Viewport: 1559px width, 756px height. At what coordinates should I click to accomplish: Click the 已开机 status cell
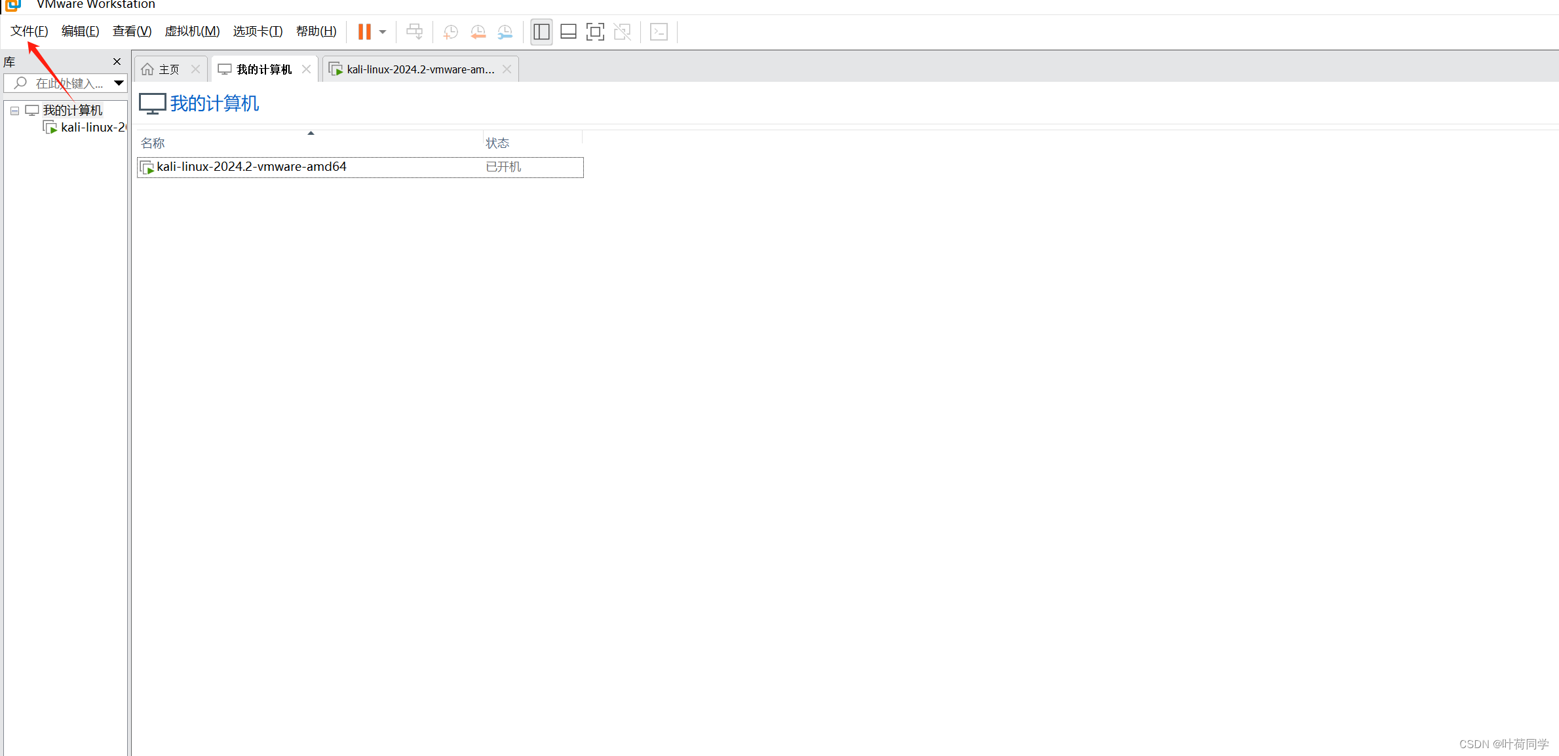(x=503, y=167)
